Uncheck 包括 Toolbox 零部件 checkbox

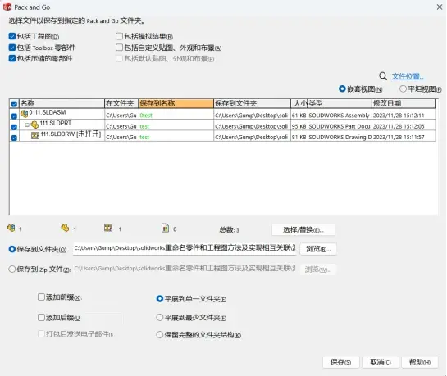[x=12, y=48]
